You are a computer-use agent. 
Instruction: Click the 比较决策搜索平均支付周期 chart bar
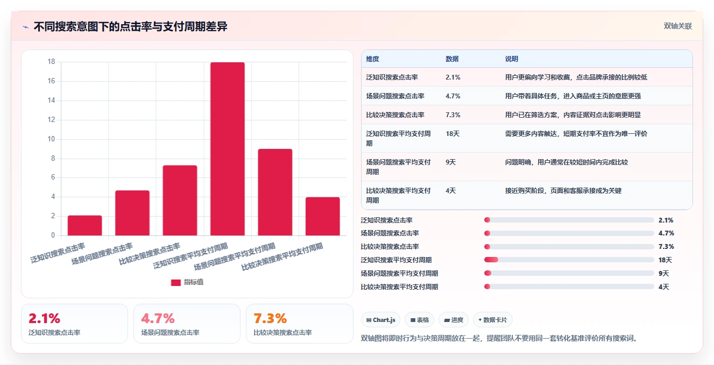coord(323,216)
